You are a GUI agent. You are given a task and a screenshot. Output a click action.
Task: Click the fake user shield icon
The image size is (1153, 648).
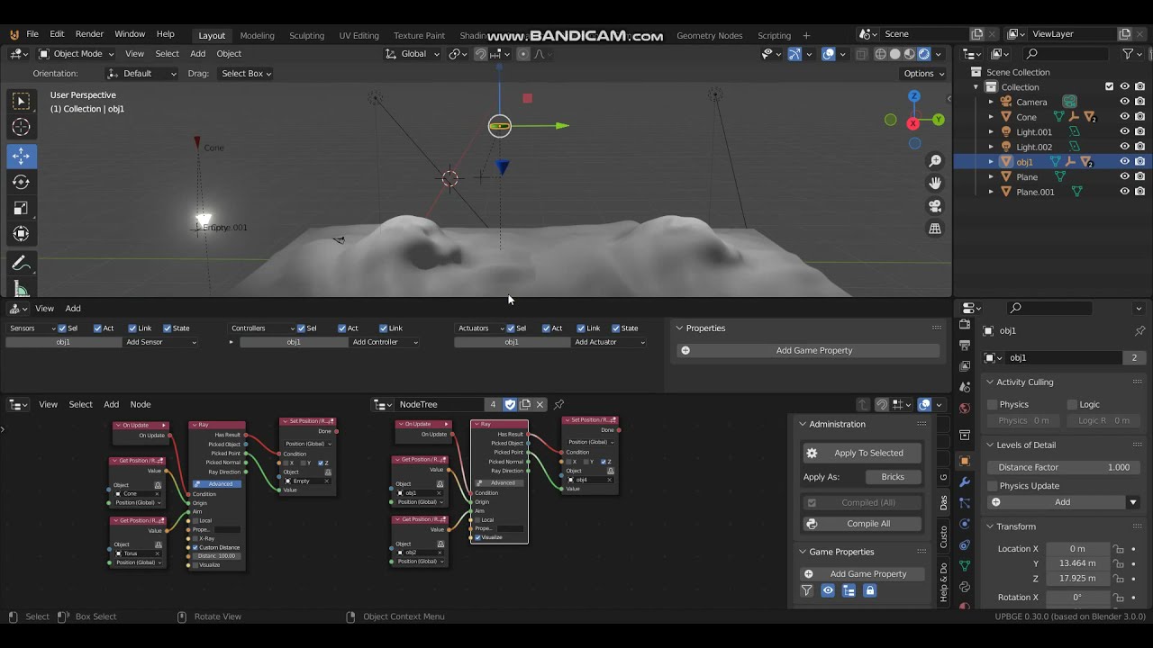(x=510, y=405)
